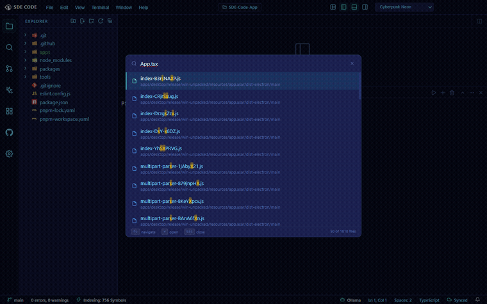Click the new terminal plus icon
This screenshot has height=304, width=487.
(x=443, y=93)
